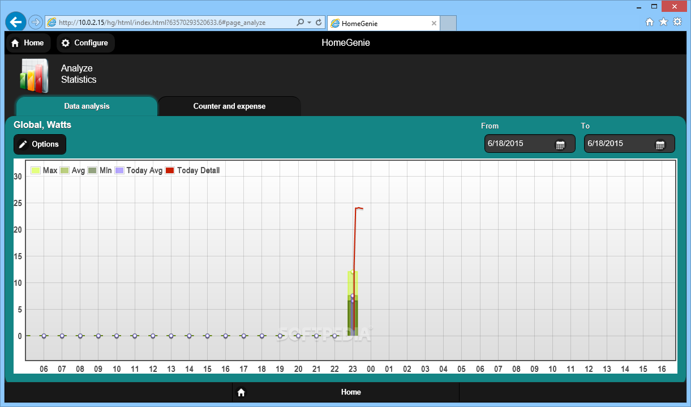691x407 pixels.
Task: Click the From date field
Action: point(530,144)
